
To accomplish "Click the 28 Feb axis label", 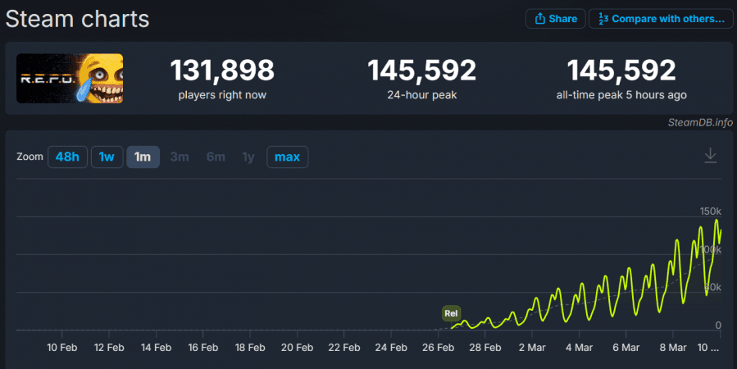I will tap(485, 348).
